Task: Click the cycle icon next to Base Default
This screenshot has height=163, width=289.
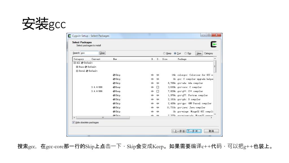Action: tap(86, 67)
